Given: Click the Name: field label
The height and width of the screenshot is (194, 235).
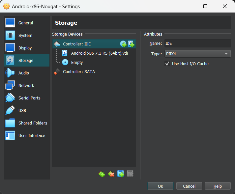Looking at the screenshot, I should coord(156,43).
